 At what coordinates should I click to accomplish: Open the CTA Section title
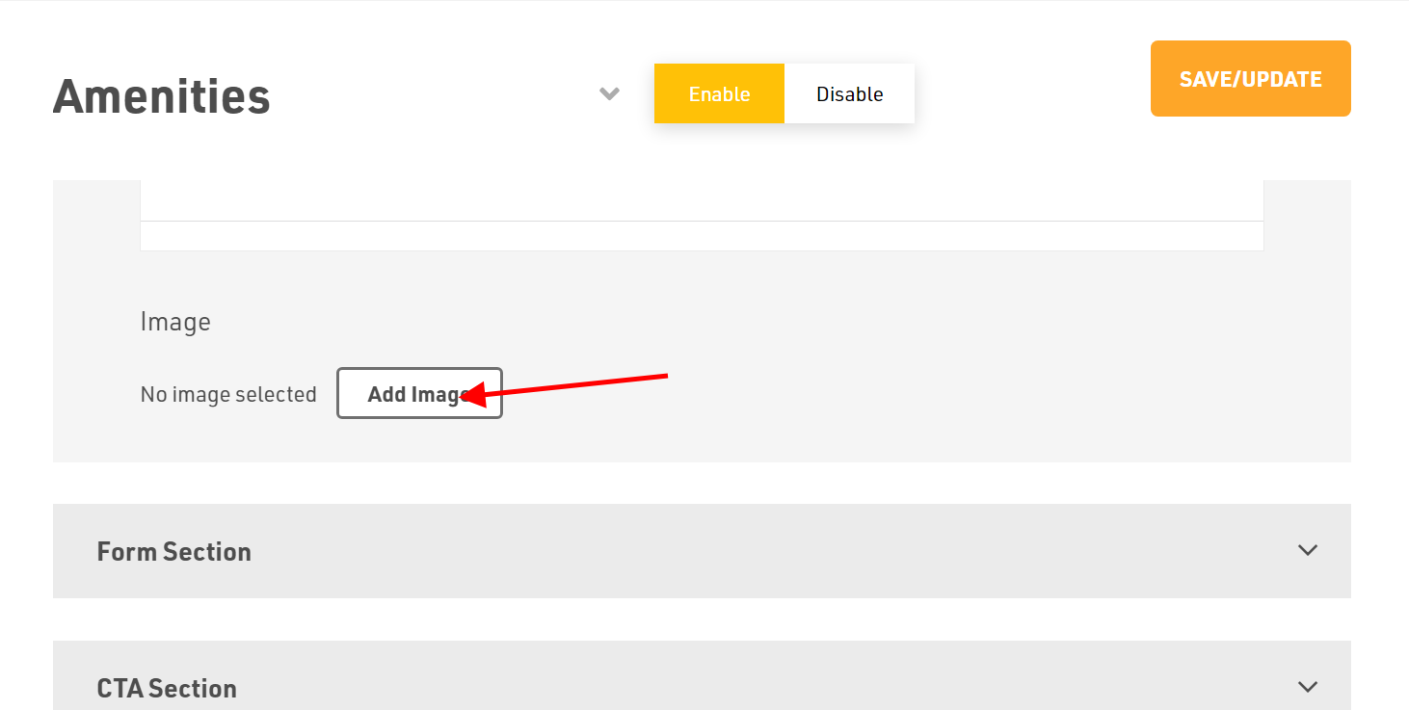coord(167,688)
